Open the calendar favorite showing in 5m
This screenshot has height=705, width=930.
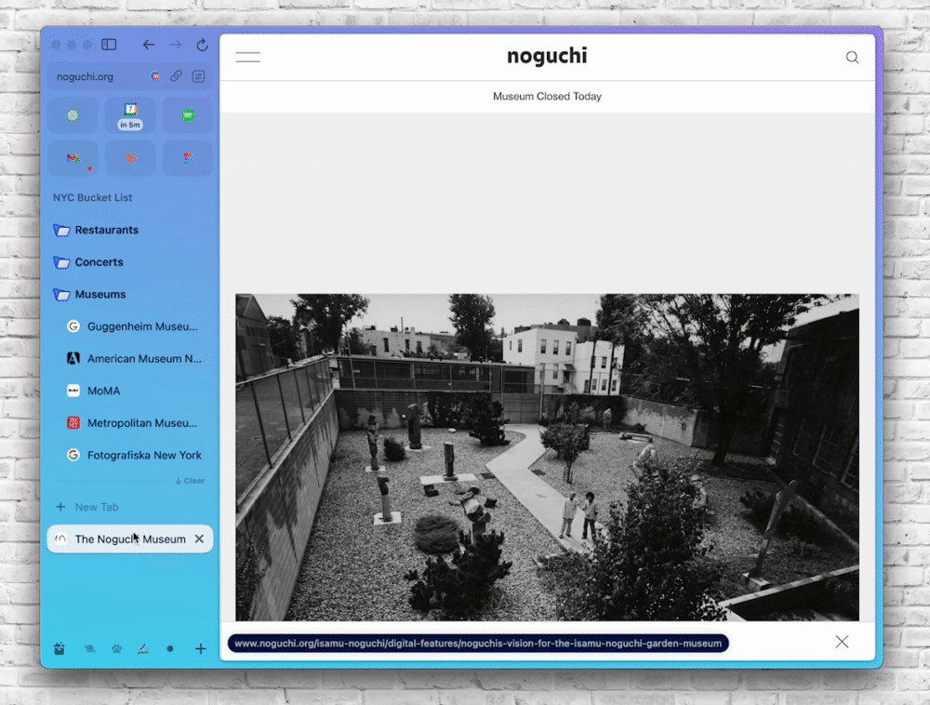(130, 115)
